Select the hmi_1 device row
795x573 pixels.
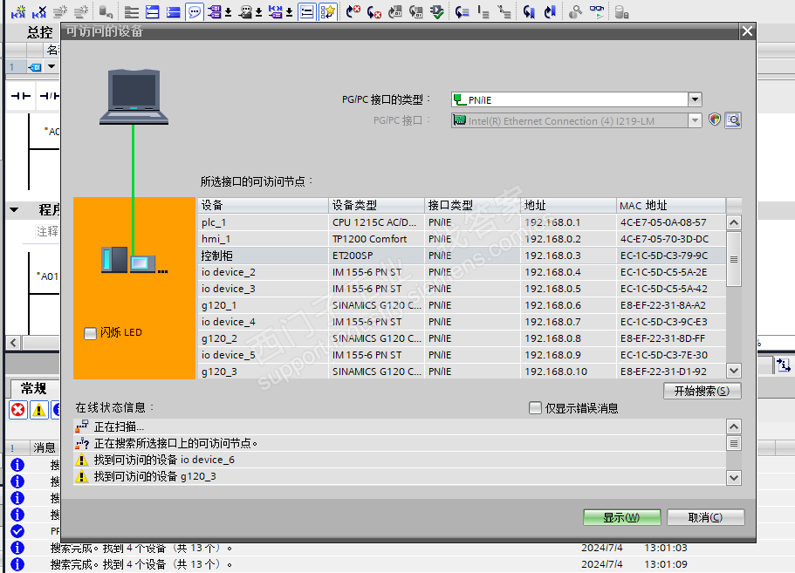(462, 239)
